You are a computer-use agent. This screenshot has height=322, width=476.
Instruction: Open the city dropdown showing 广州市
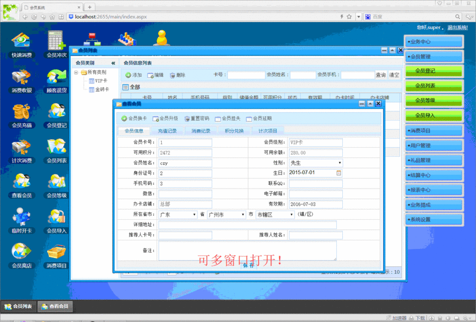tap(226, 214)
